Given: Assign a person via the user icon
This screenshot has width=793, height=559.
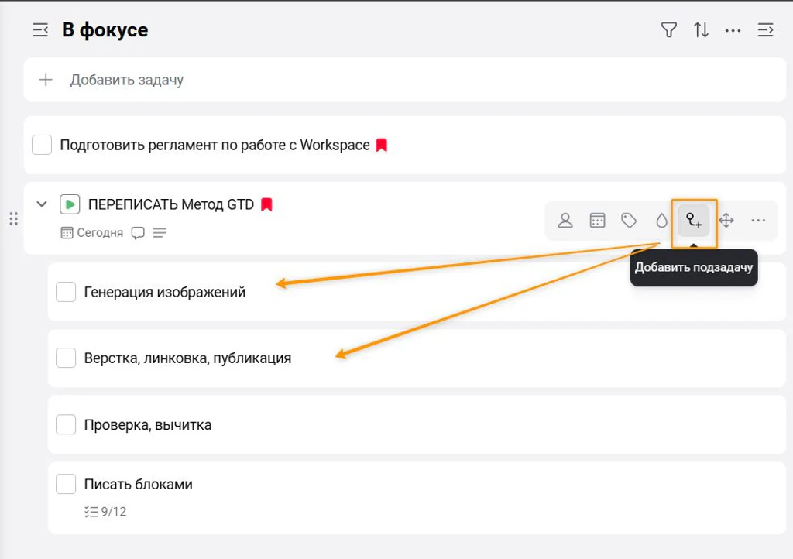Looking at the screenshot, I should point(565,221).
